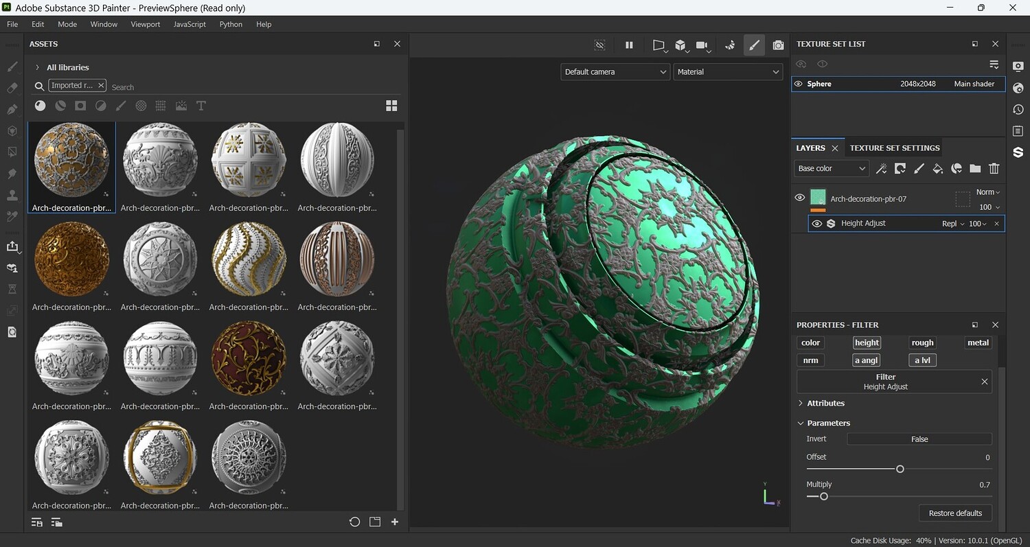This screenshot has width=1030, height=547.
Task: Filter assets by Textures grid icon
Action: pyautogui.click(x=161, y=106)
